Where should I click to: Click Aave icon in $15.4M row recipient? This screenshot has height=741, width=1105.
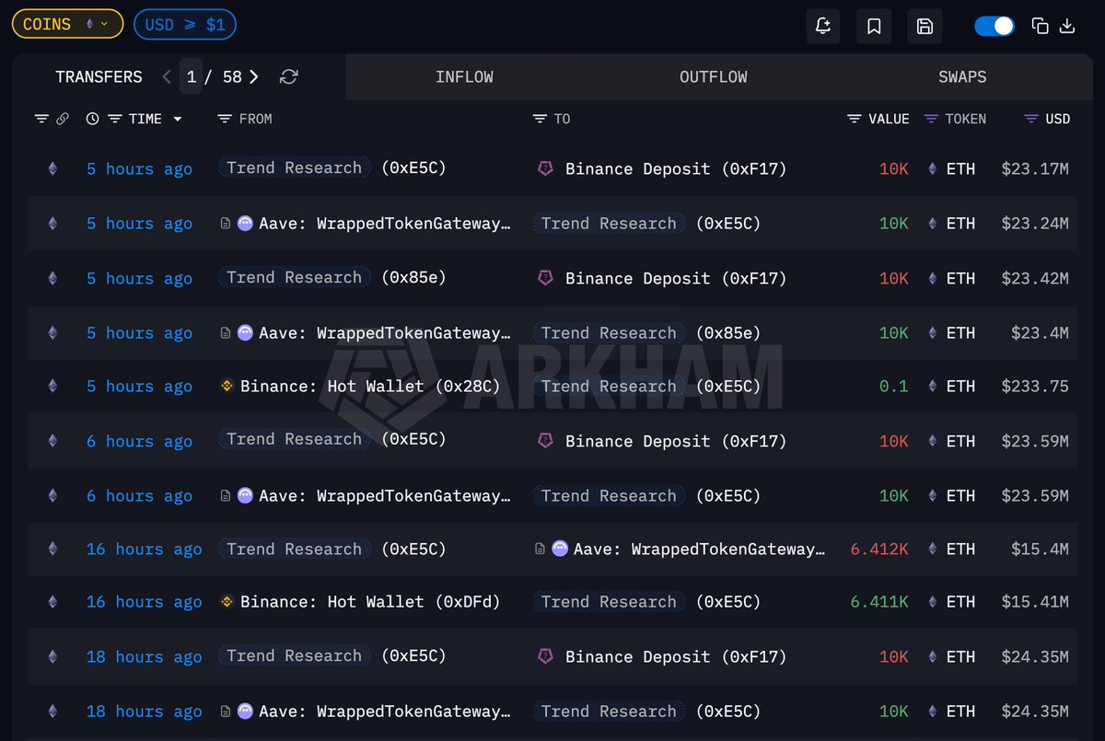pos(560,549)
